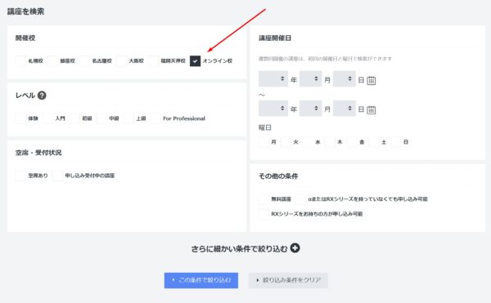491x303 pixels.
Task: Check the 大阪校 checkbox
Action: tap(121, 61)
